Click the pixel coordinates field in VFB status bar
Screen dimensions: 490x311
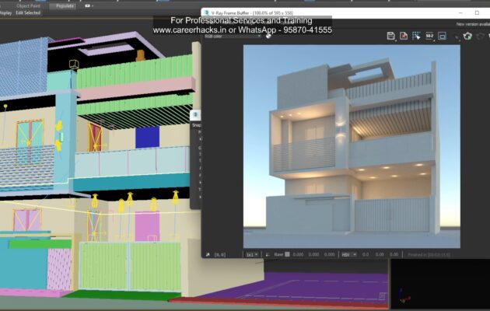coord(221,254)
